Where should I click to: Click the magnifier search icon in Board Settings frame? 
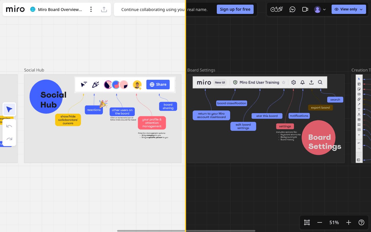tap(320, 82)
